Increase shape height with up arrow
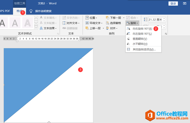The image size is (190, 123). click(164, 18)
